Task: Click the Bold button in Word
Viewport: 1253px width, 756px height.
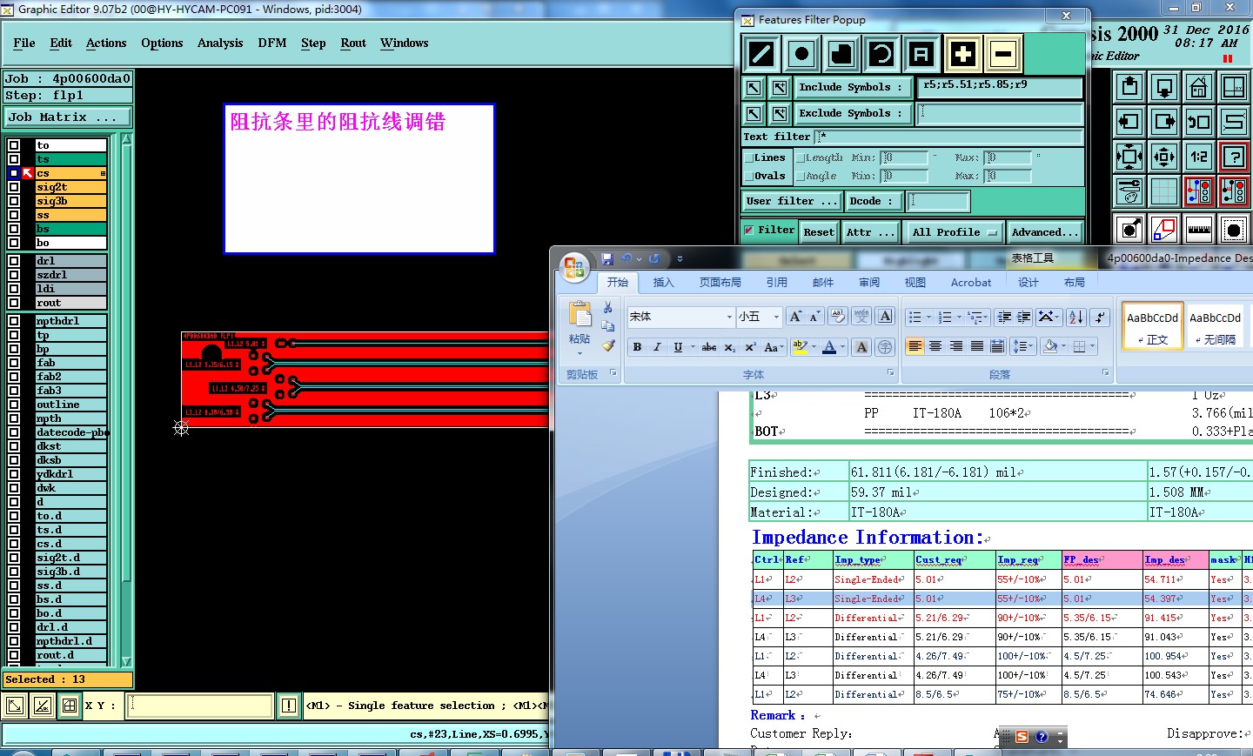Action: pos(637,347)
